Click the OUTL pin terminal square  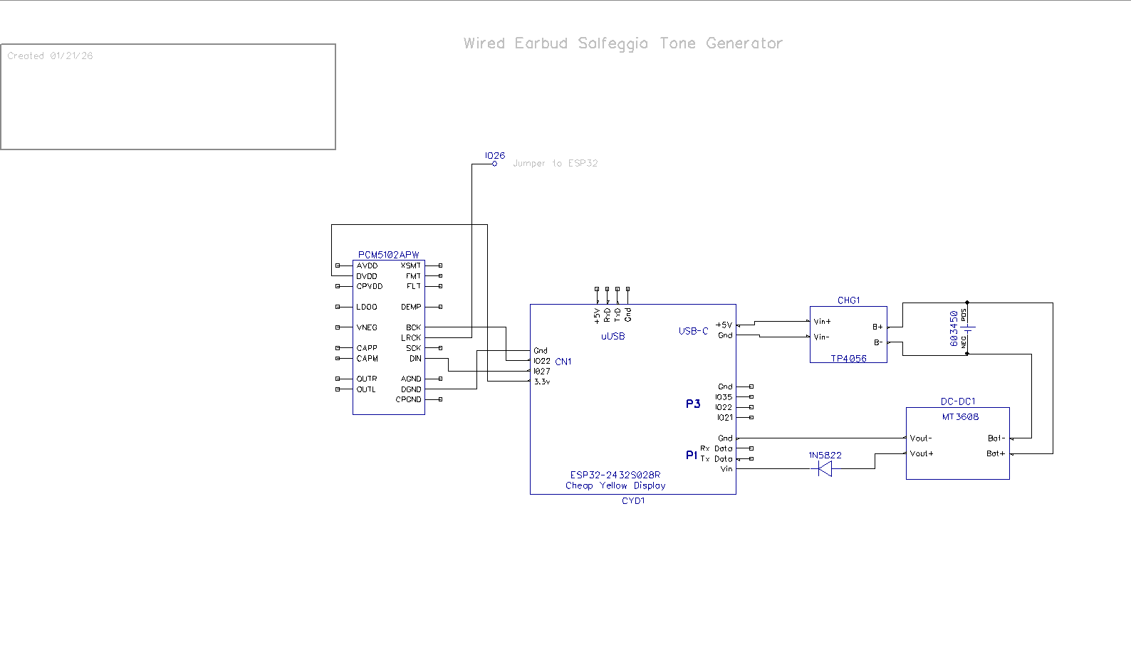338,389
